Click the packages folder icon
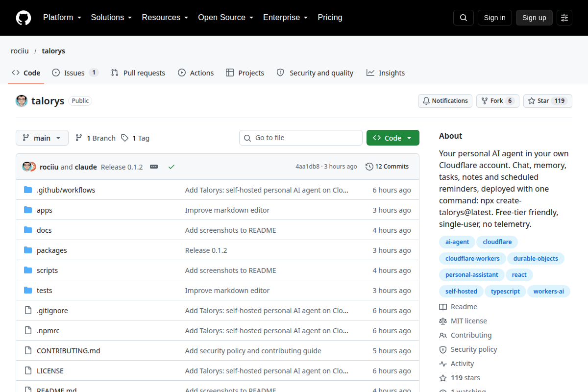 click(28, 250)
